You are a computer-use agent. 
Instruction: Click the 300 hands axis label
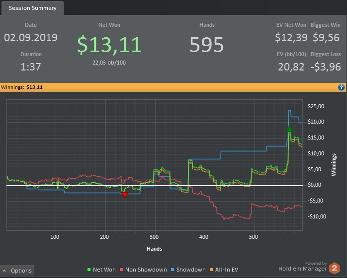pos(154,237)
